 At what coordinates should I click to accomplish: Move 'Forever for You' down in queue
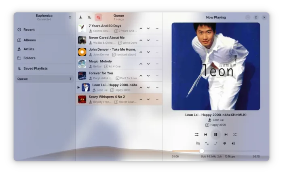(x=148, y=76)
